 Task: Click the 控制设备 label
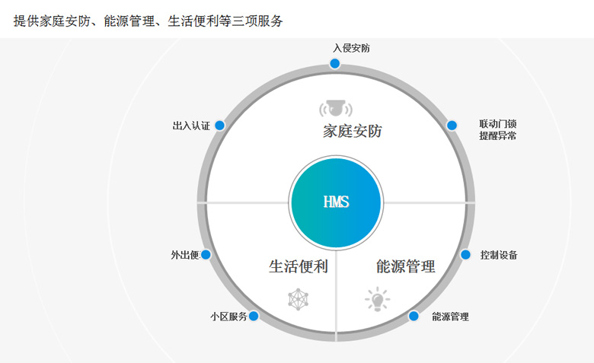(x=499, y=255)
